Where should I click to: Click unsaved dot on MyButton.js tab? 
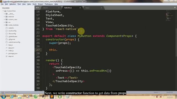[x=80, y=8]
